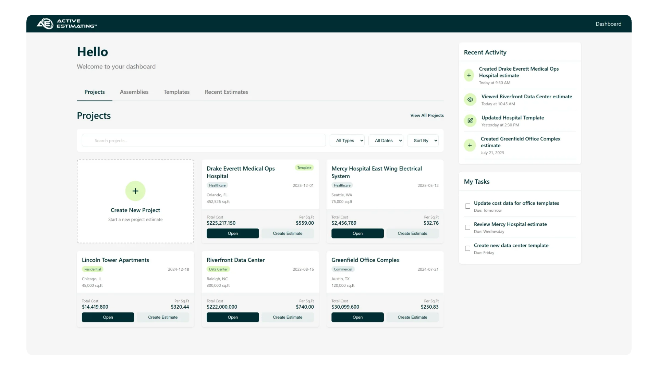Click Data Center tag on Riverfront card
Image resolution: width=658 pixels, height=370 pixels.
218,269
